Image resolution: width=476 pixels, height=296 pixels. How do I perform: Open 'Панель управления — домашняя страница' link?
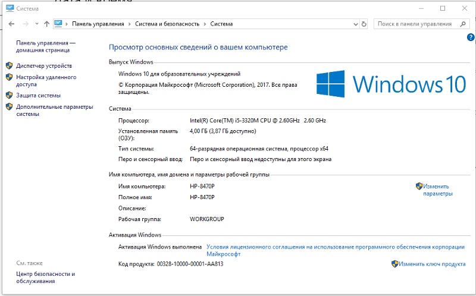46,47
